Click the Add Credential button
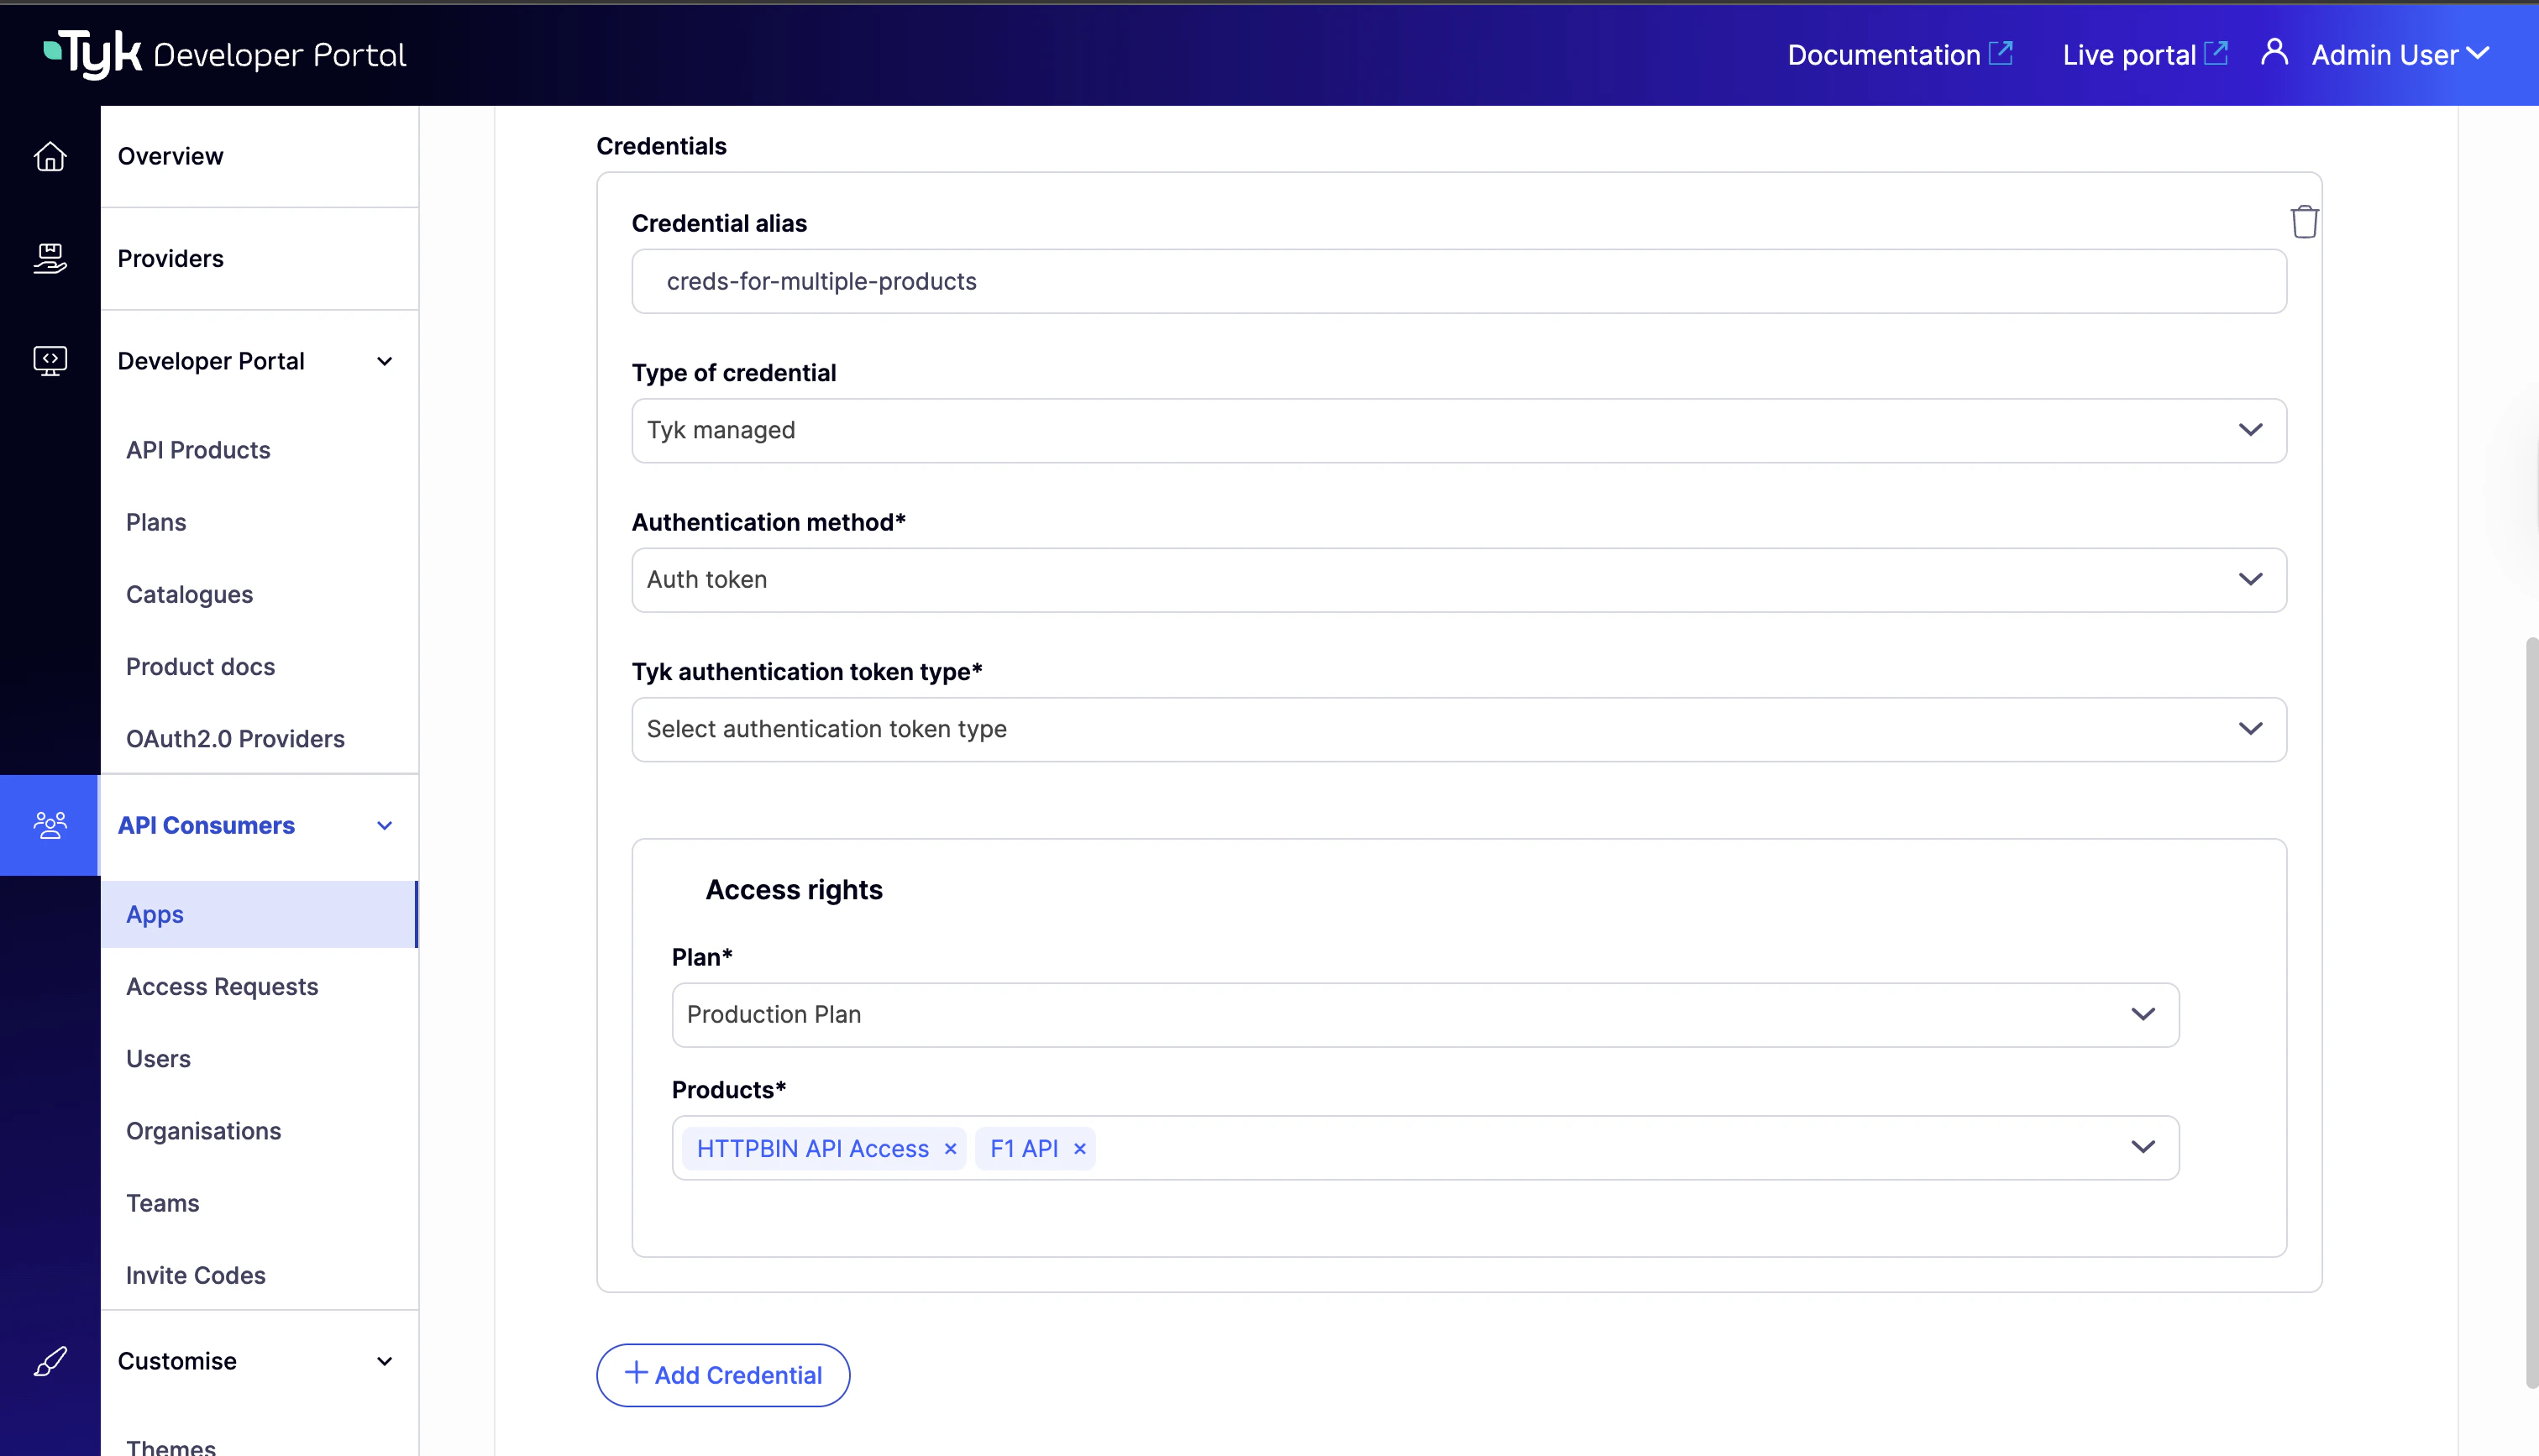The height and width of the screenshot is (1456, 2539). [x=722, y=1375]
